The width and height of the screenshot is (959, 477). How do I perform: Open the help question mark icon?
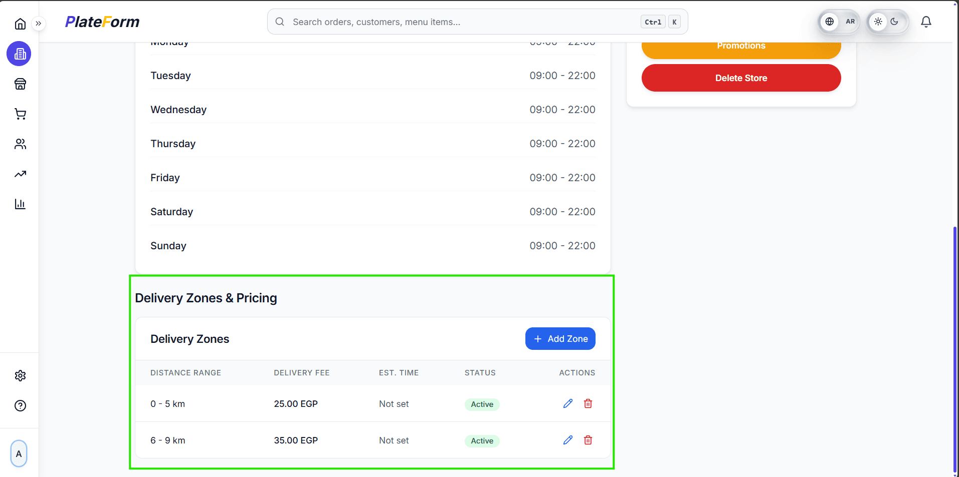20,405
